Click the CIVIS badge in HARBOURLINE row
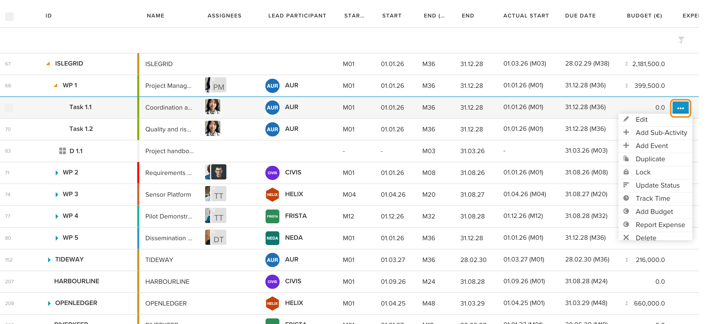Viewport: 709px width, 324px height. coord(272,281)
